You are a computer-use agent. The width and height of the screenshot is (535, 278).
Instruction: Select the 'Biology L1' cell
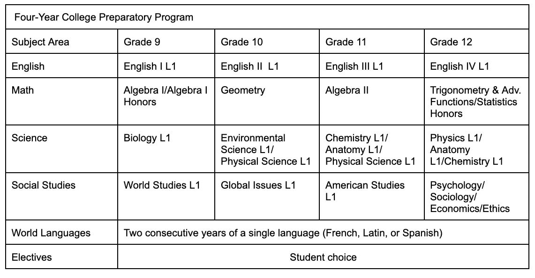[x=147, y=138]
